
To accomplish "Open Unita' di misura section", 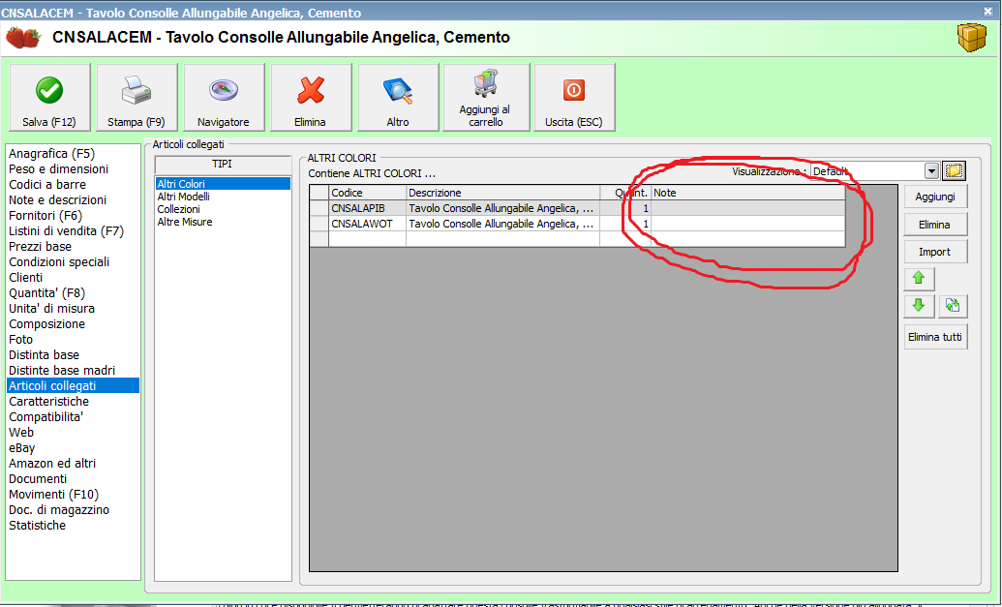I will (73, 309).
